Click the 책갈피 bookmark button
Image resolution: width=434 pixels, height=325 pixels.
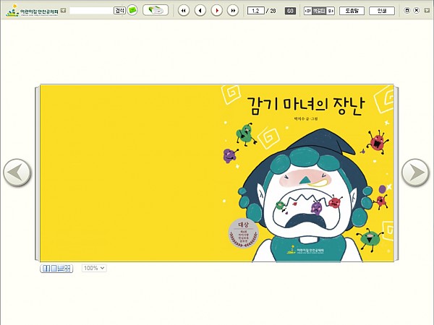pos(319,11)
